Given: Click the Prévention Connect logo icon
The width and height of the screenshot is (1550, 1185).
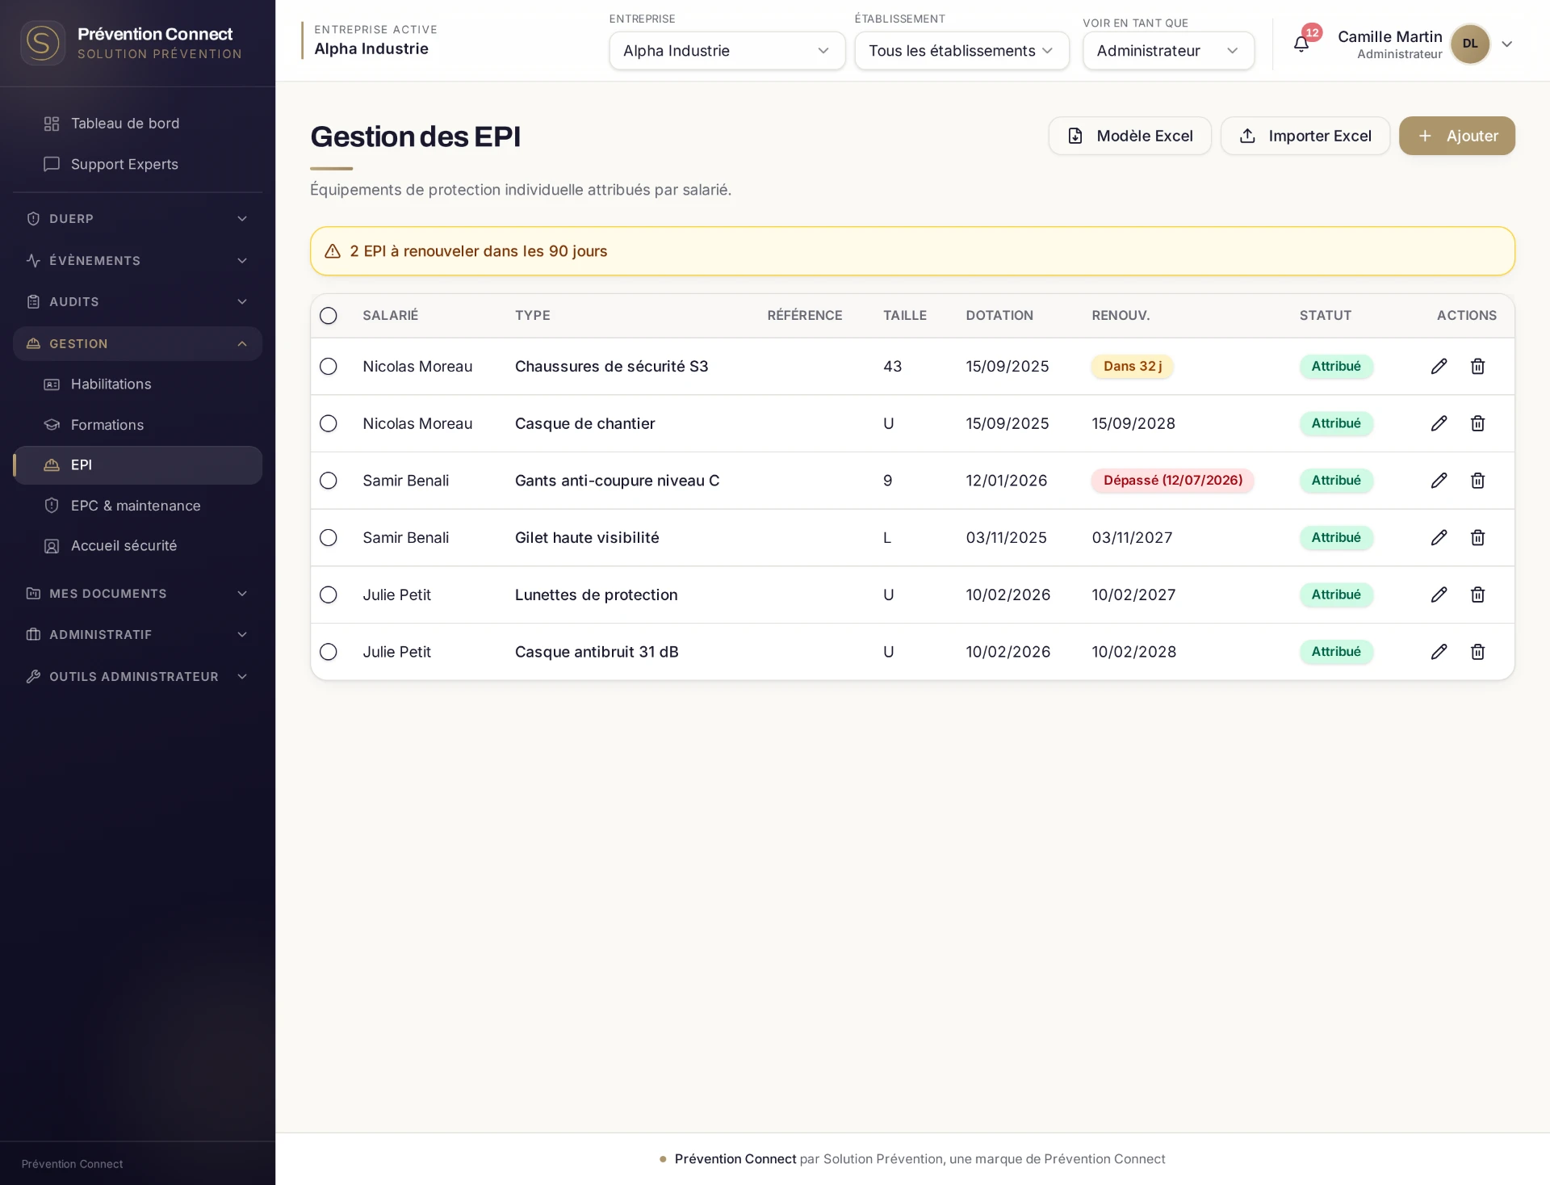Looking at the screenshot, I should pos(42,43).
